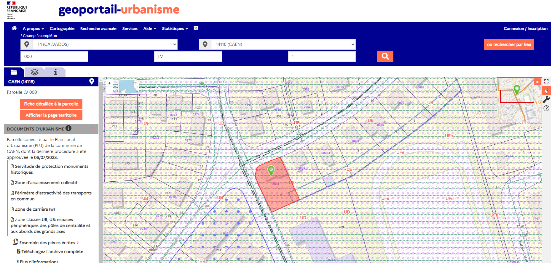This screenshot has height=263, width=552.
Task: Open the A propos menu
Action: [33, 29]
